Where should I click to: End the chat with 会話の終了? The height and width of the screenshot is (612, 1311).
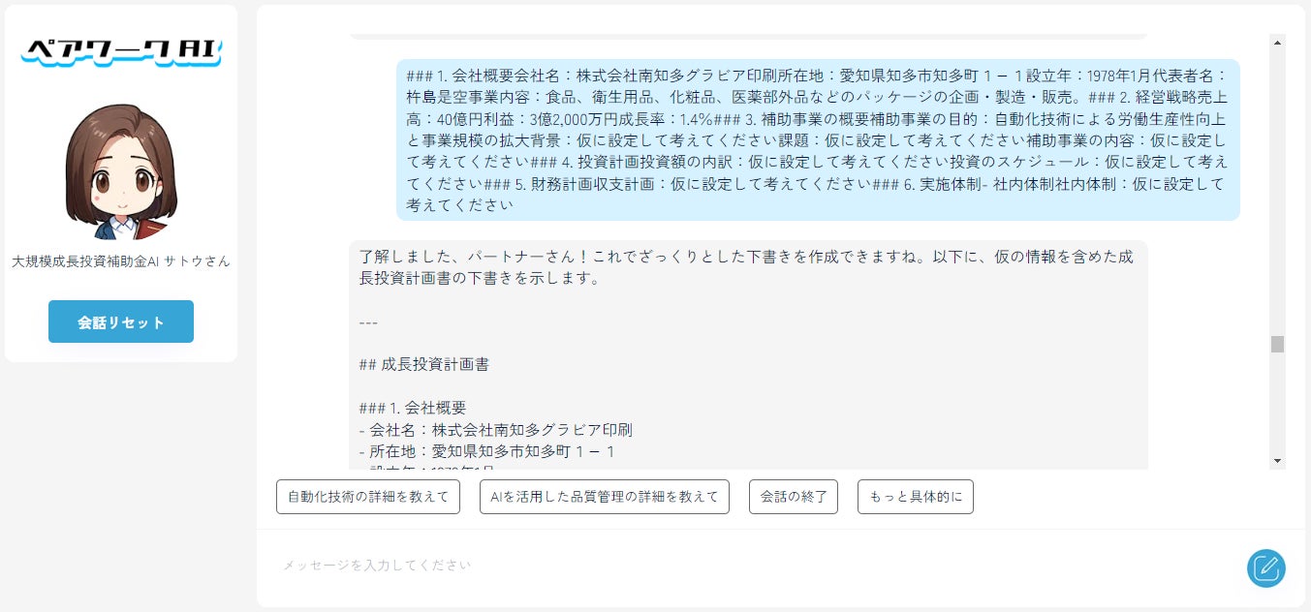[794, 497]
